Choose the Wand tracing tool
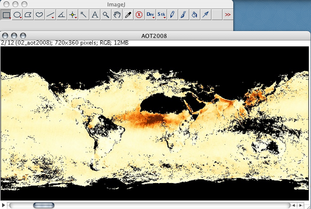311x209 pixels. [x=84, y=15]
